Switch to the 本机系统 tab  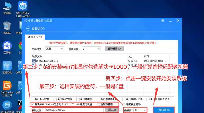[x=35, y=37]
